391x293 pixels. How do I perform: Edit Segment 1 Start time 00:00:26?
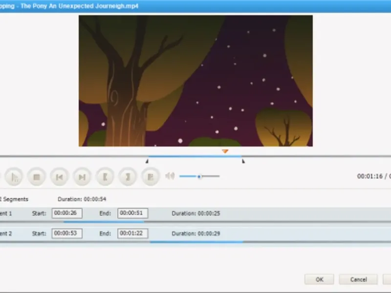point(67,213)
